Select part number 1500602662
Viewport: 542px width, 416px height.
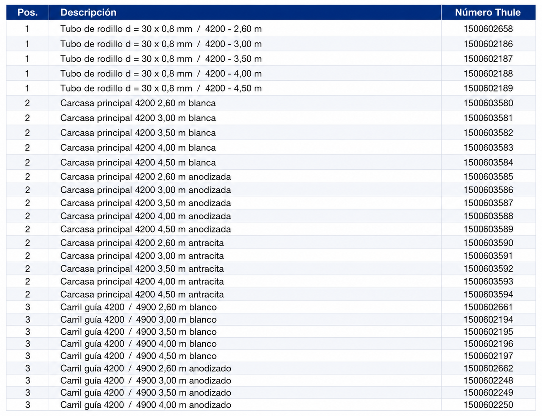(x=488, y=368)
